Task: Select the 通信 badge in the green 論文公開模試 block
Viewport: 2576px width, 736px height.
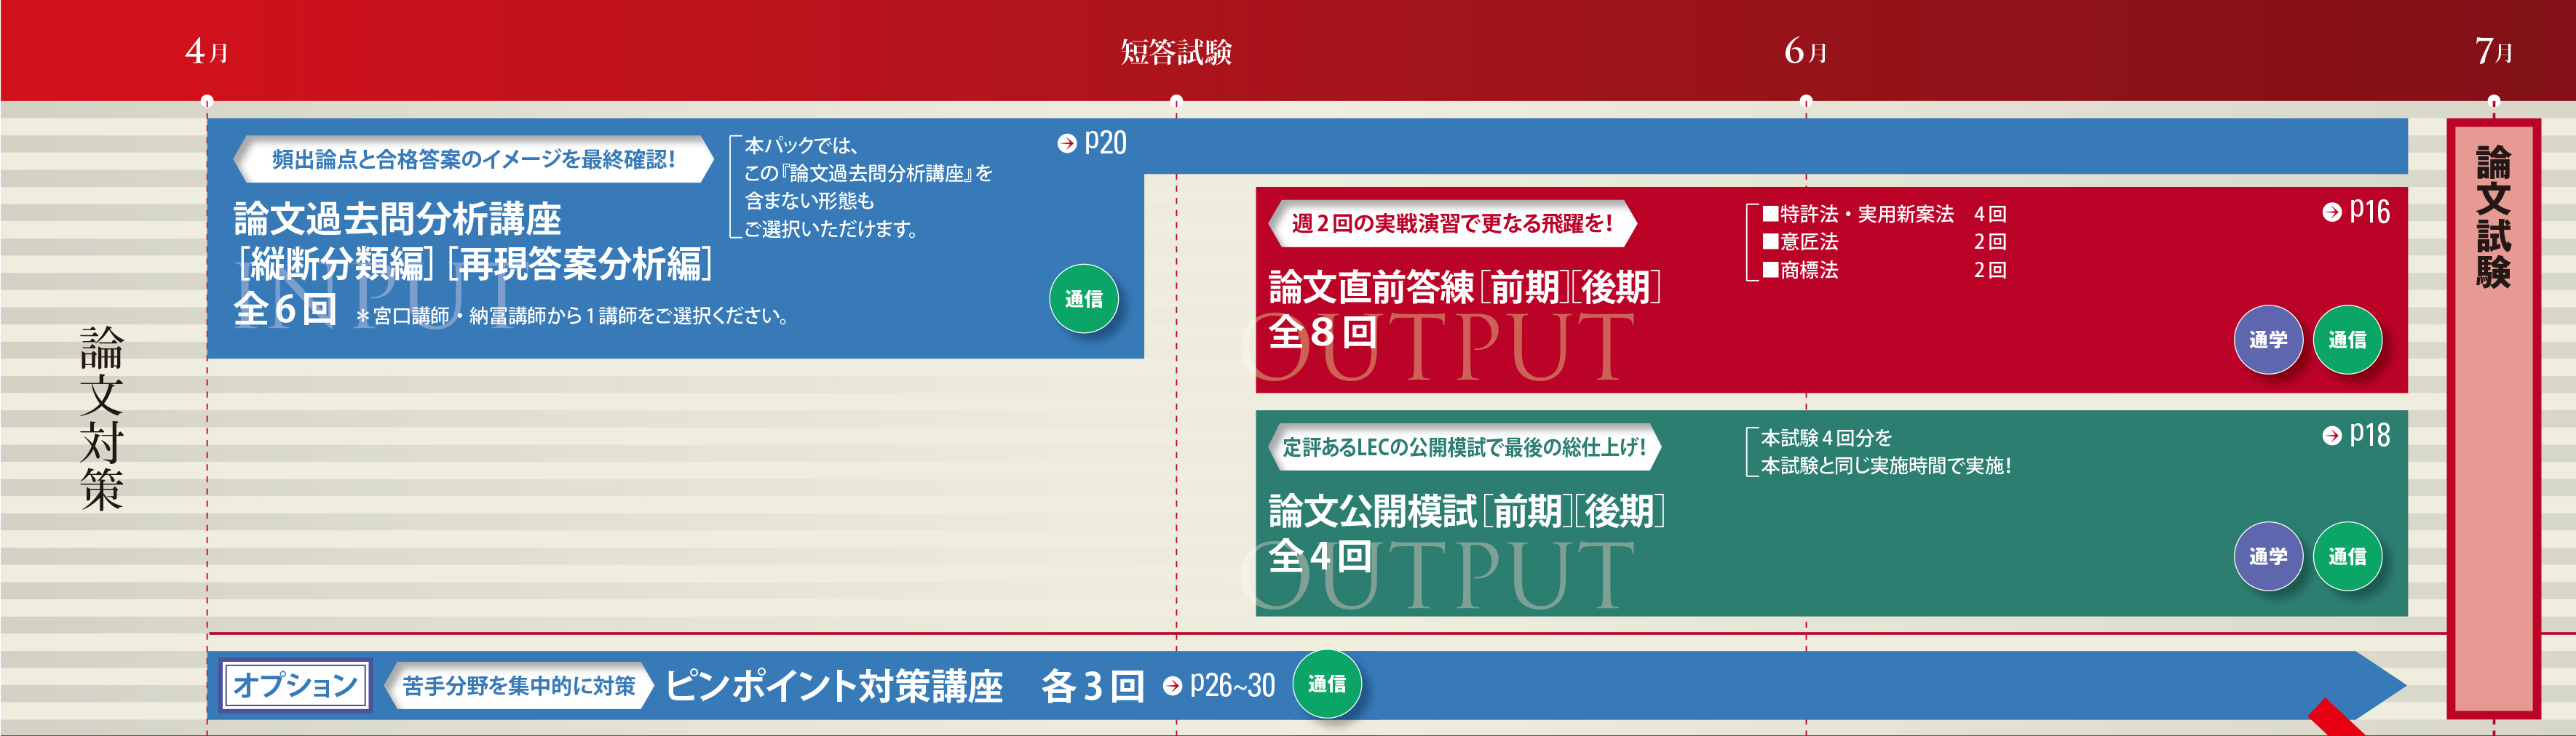Action: click(x=2346, y=556)
